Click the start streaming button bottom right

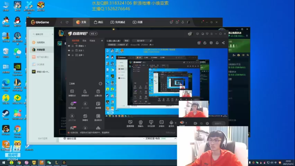219,124
